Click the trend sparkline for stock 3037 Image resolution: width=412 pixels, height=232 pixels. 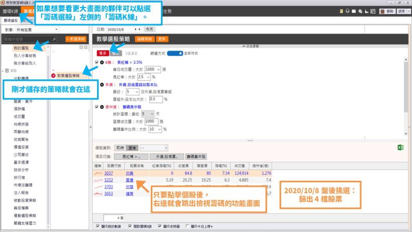coord(98,173)
